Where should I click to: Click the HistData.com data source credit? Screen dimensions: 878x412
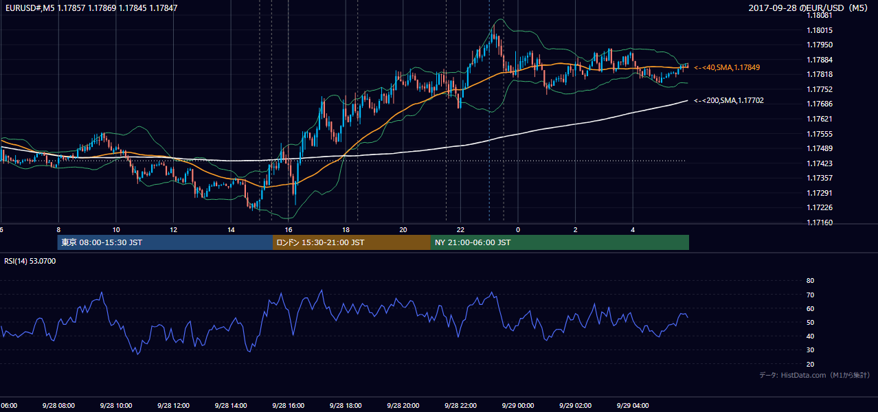815,375
